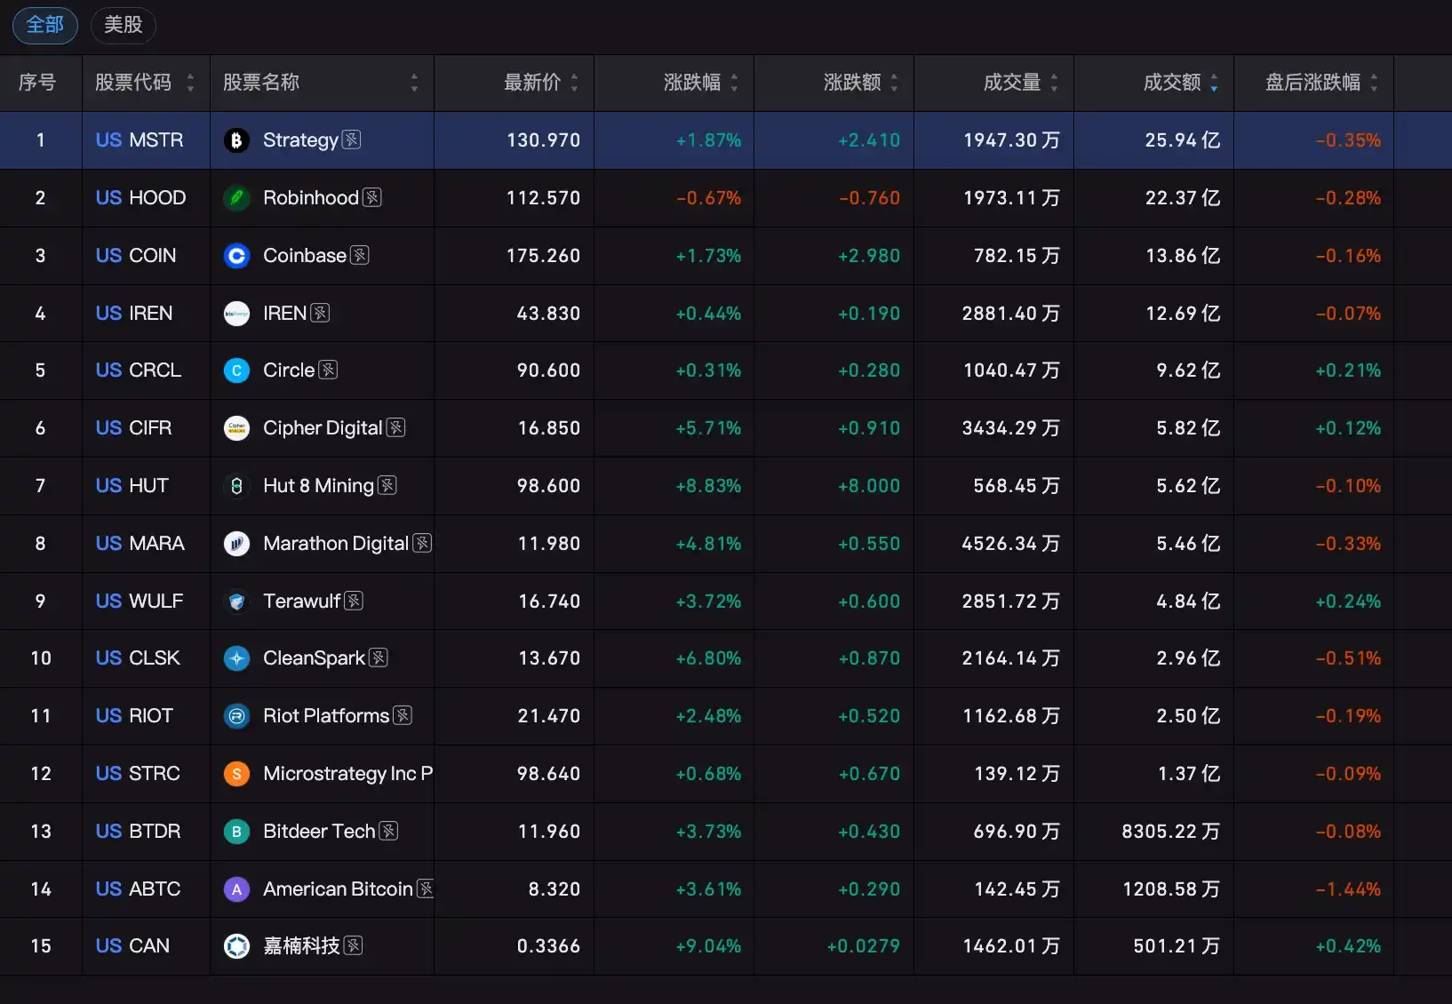Switch to the 美股 tab

124,25
